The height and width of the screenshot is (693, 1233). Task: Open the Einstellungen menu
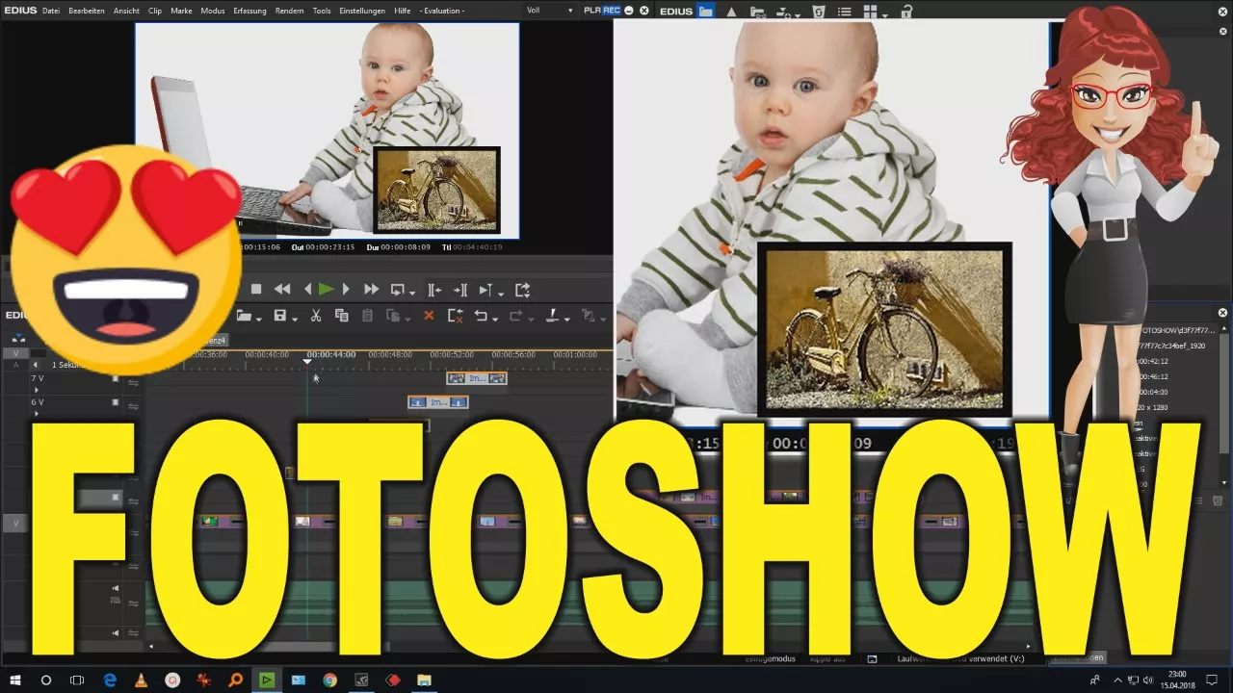coord(362,10)
